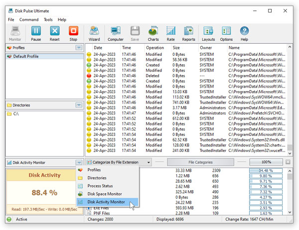Click the 100% button
The width and height of the screenshot is (299, 230).
[266, 162]
